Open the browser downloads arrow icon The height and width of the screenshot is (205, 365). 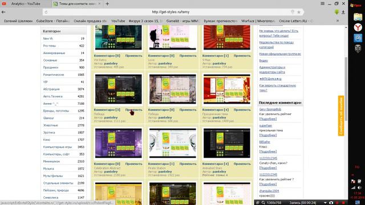343,12
